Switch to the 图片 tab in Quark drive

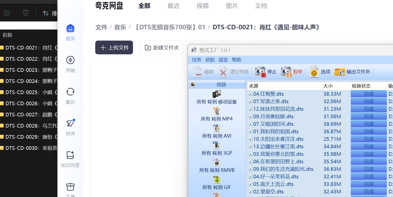click(x=232, y=6)
